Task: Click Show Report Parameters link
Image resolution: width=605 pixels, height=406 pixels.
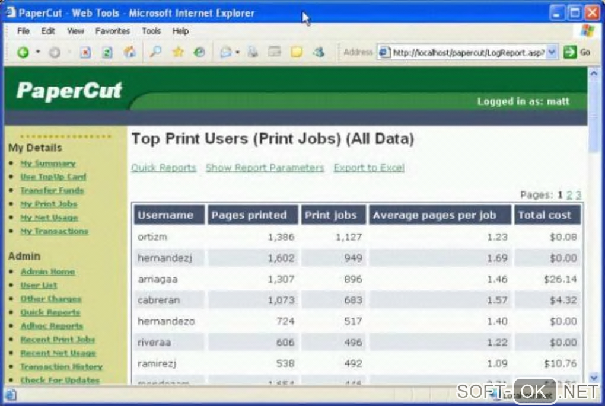Action: point(265,168)
